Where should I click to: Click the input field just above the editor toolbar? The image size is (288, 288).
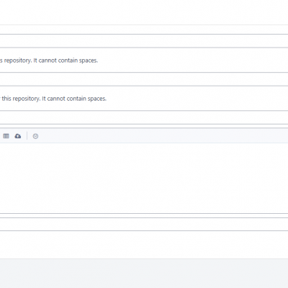coord(144,117)
